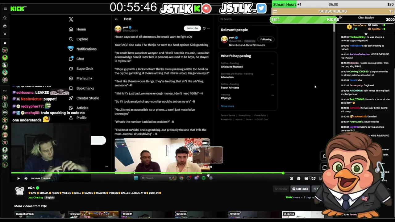Click yeet's avatar on the post
The image size is (395, 222).
coord(118,29)
